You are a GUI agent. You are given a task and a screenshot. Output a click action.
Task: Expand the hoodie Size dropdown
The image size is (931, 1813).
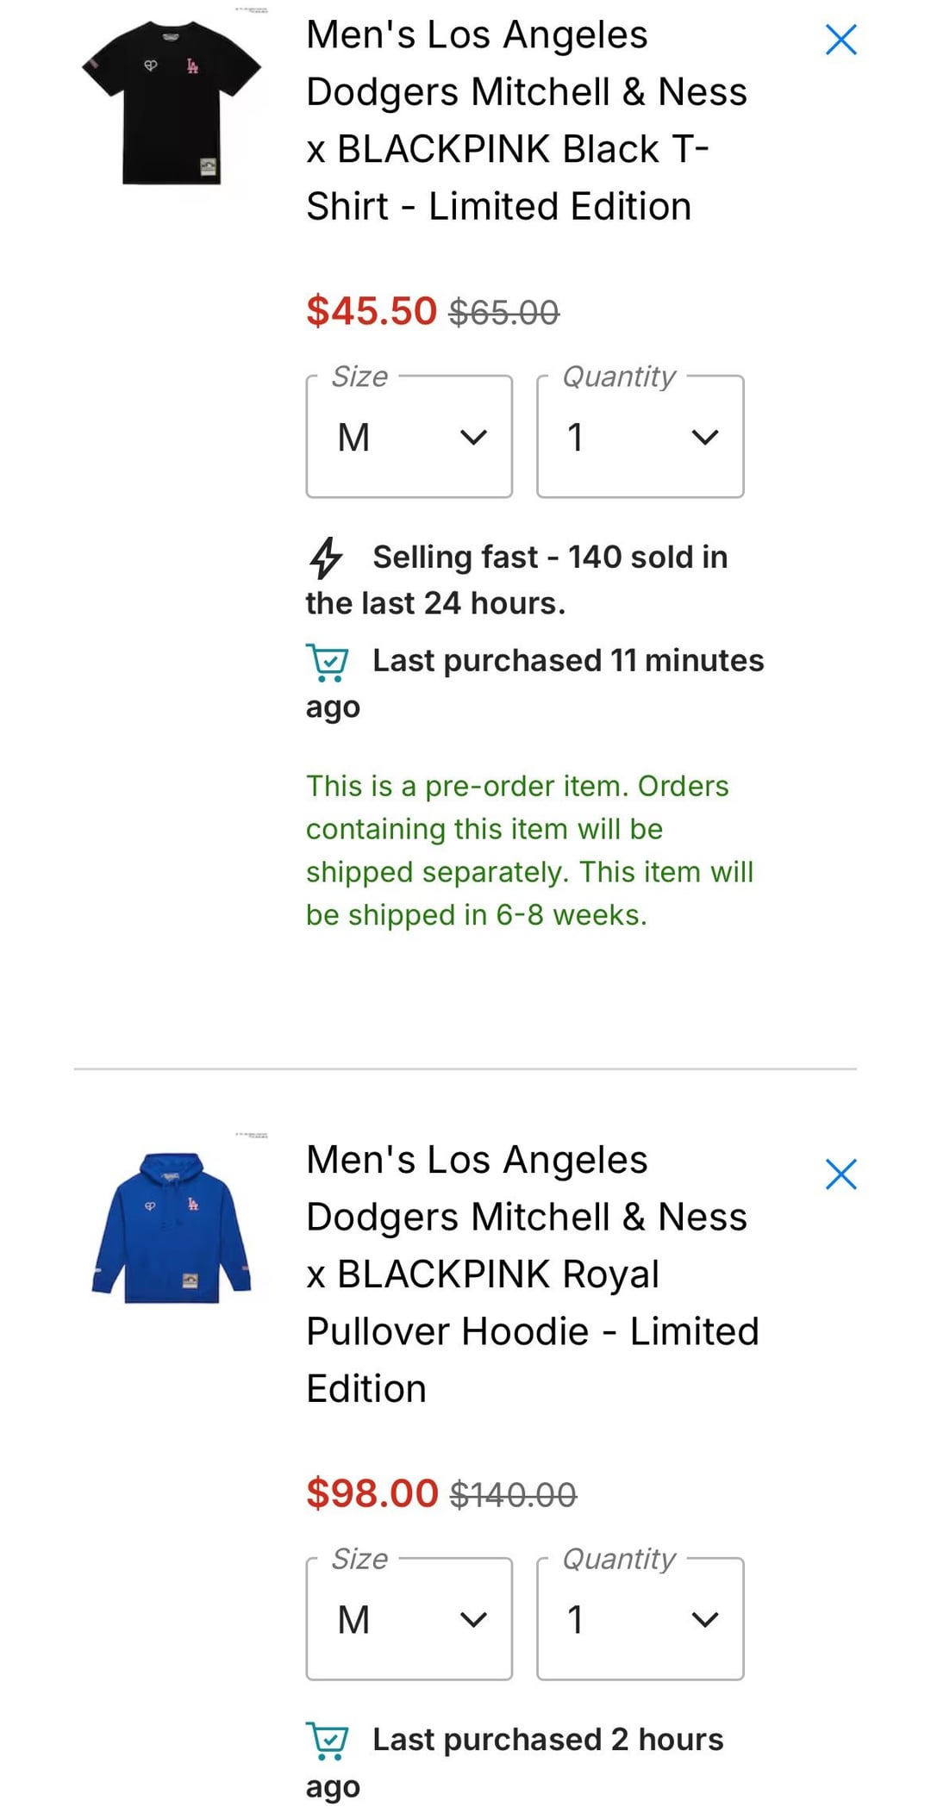pyautogui.click(x=409, y=1619)
